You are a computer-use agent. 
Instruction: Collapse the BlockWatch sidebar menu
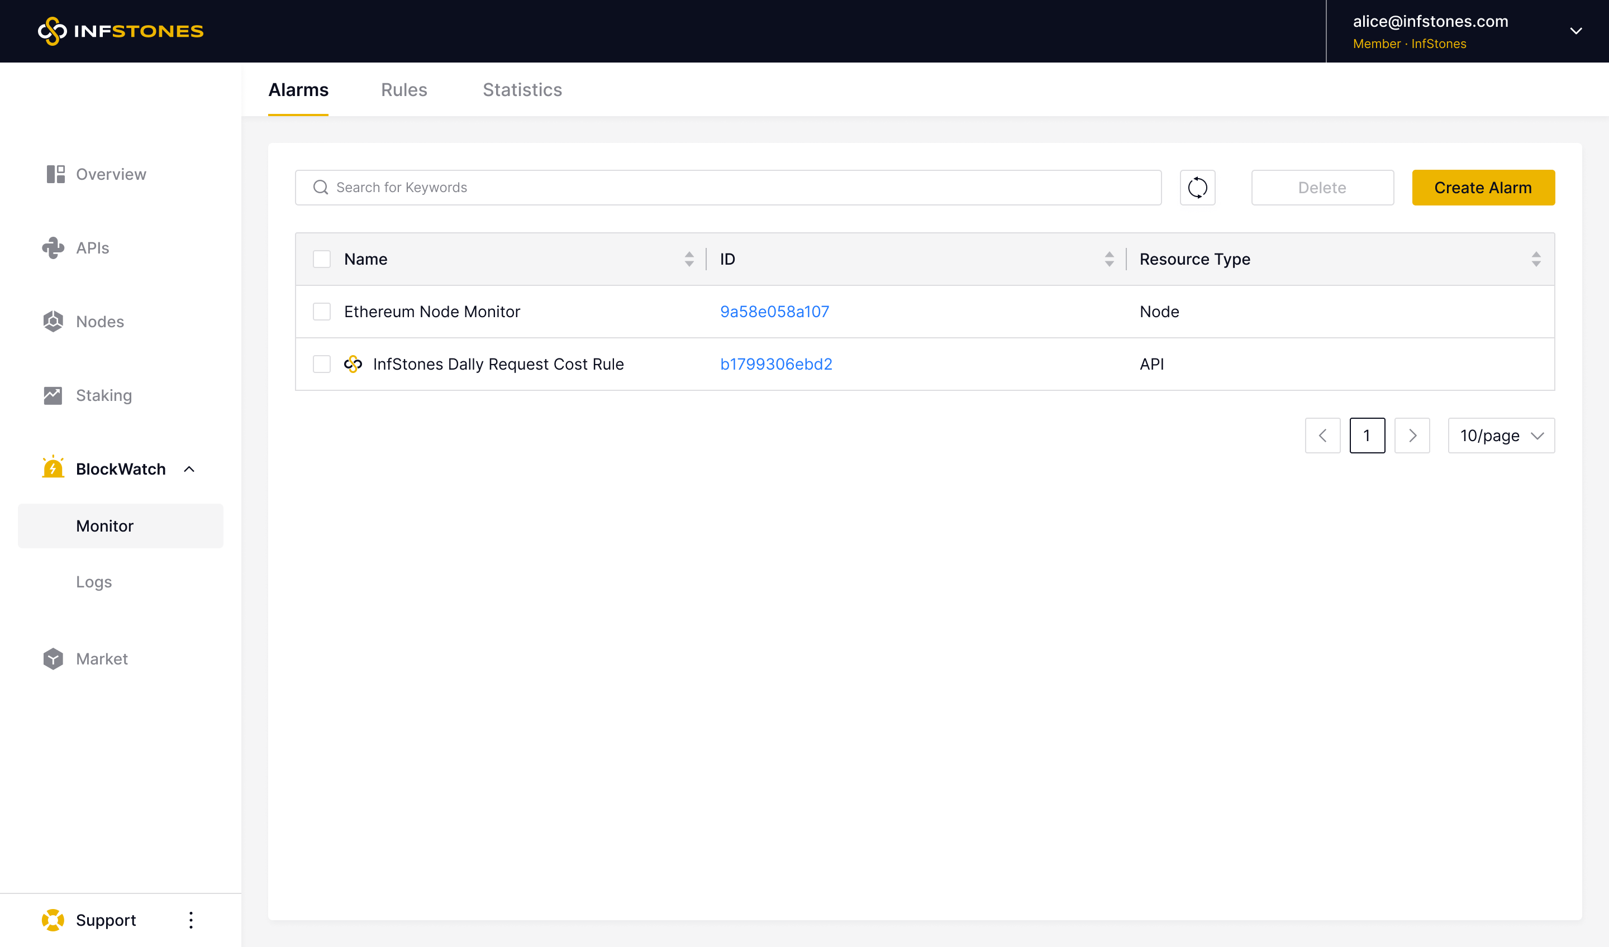(x=189, y=469)
